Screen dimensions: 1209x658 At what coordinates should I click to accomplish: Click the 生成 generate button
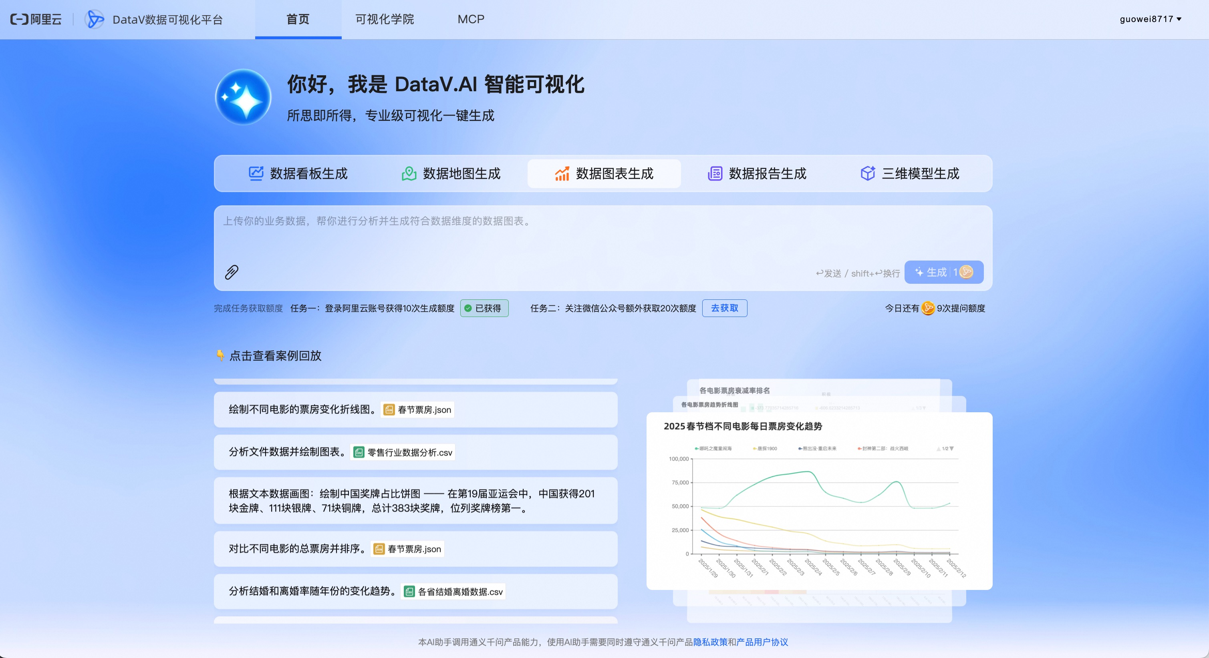[944, 272]
